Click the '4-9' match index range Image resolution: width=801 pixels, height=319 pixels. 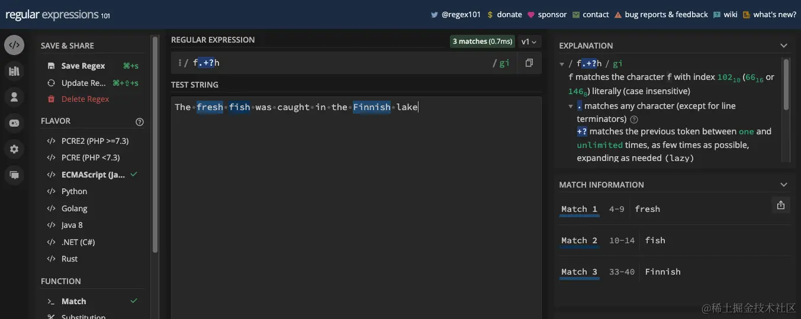(616, 209)
